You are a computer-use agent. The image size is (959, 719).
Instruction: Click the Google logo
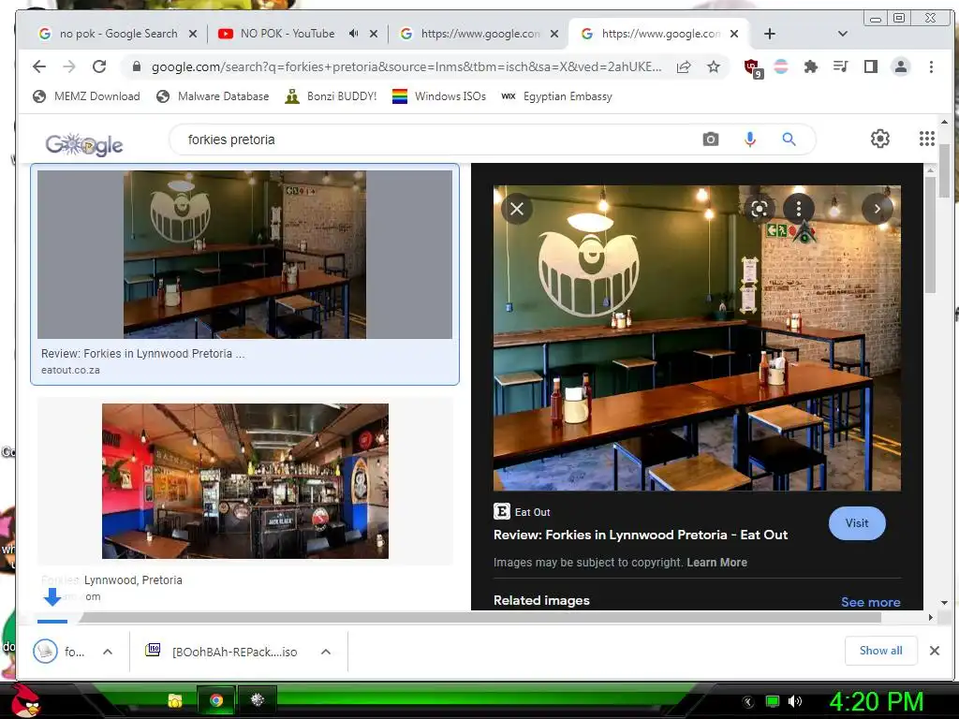tap(84, 144)
